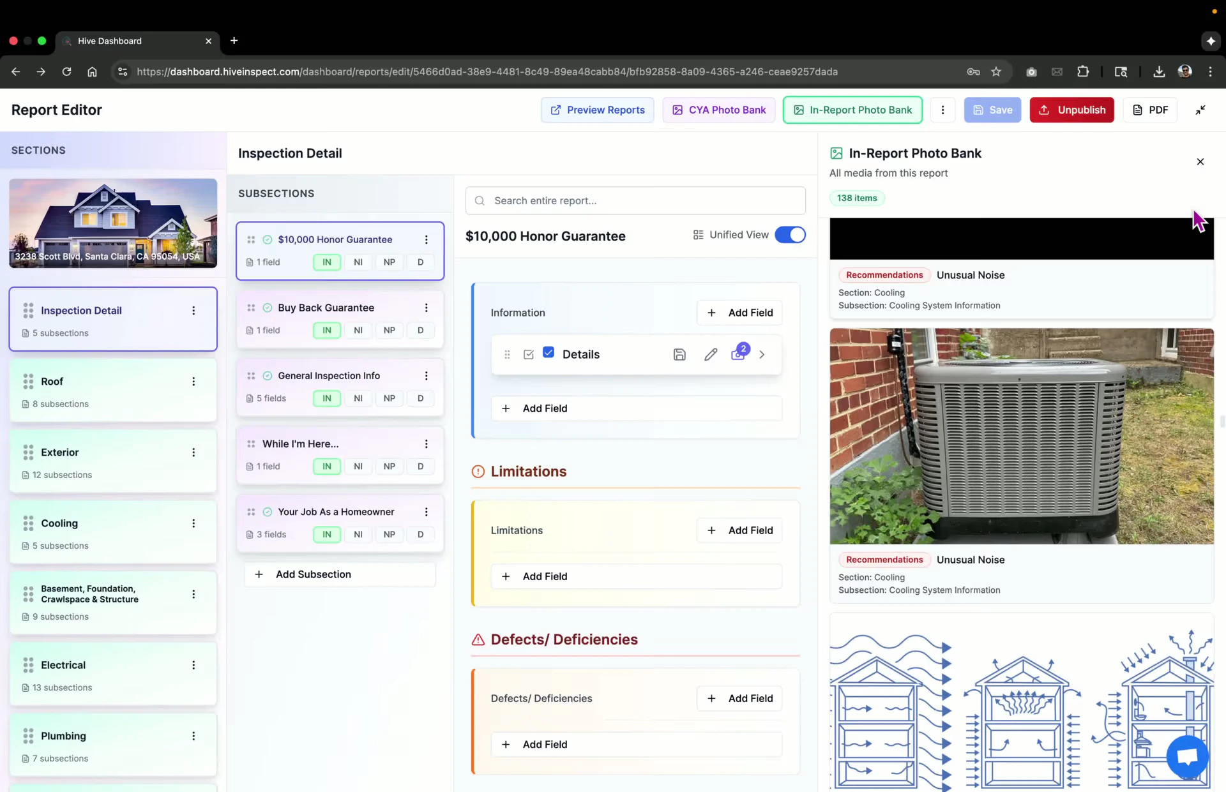Save the Details field with the disk icon

(x=679, y=354)
